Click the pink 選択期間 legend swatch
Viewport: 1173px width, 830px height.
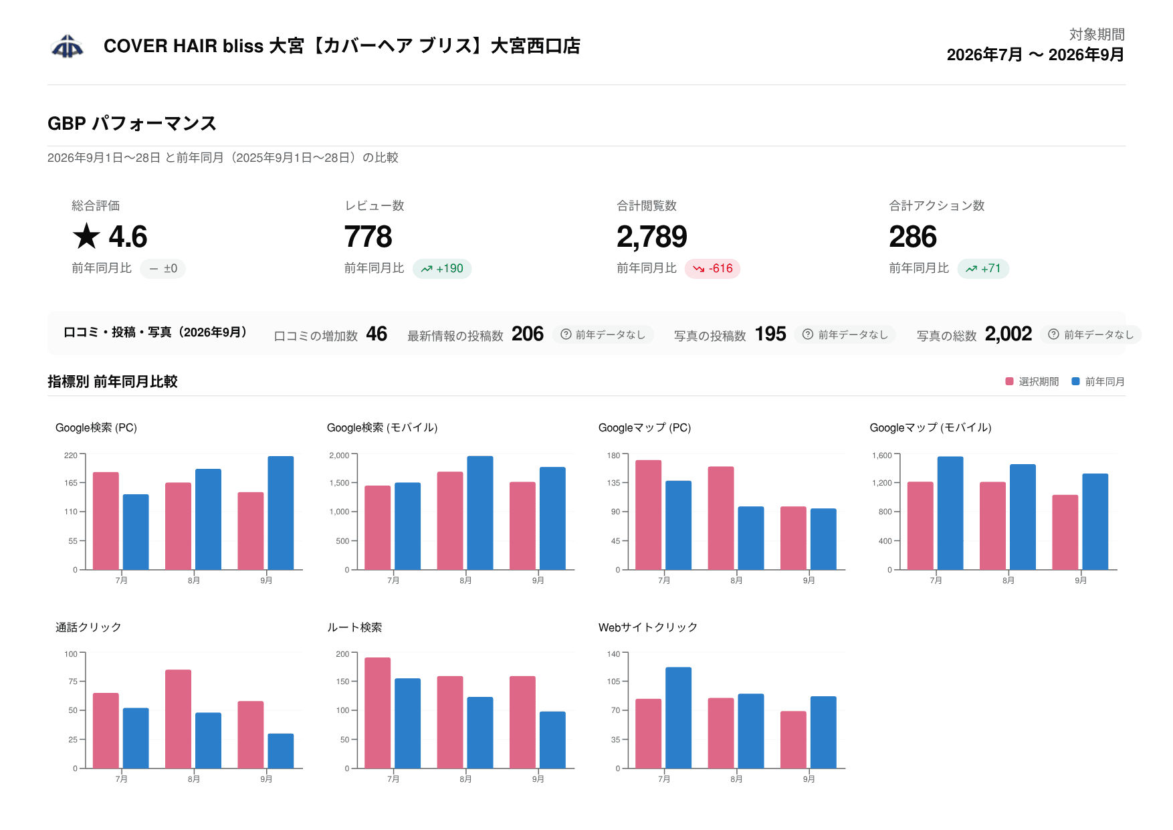click(x=1009, y=381)
